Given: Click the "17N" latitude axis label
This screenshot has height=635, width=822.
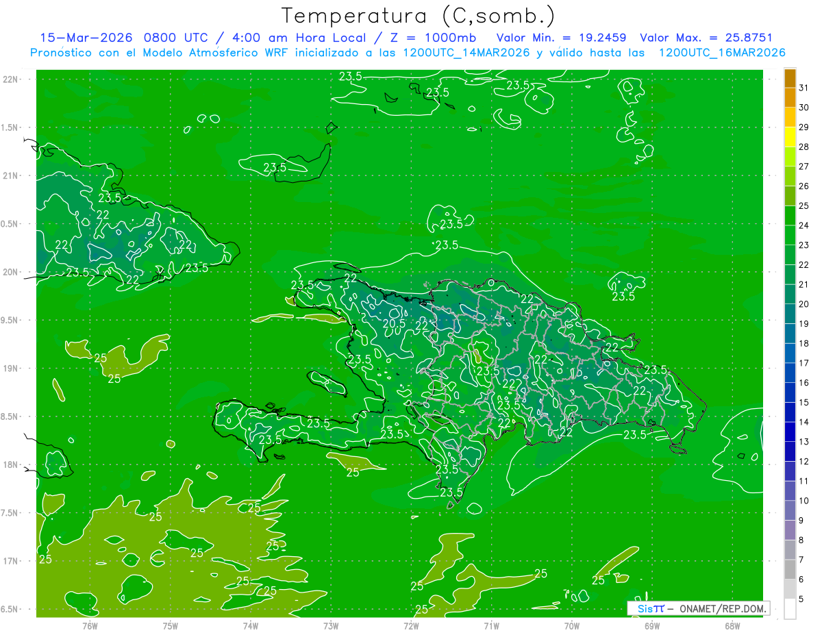Looking at the screenshot, I should (11, 561).
